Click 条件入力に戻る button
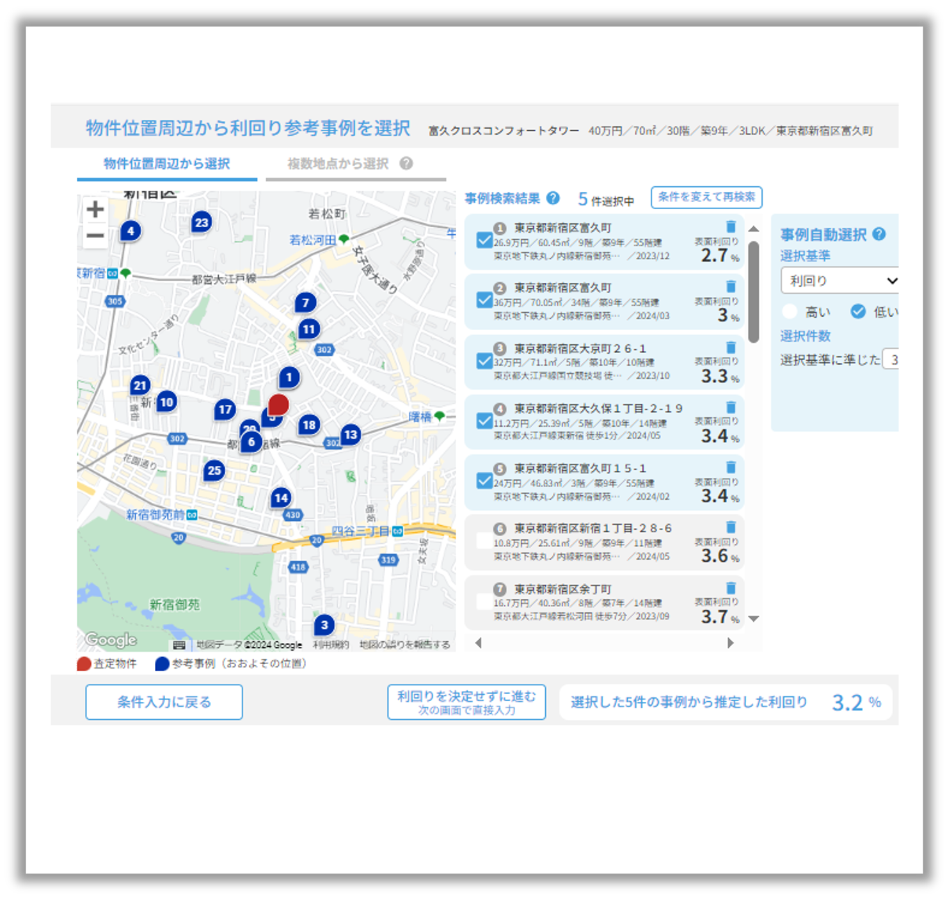This screenshot has width=947, height=897. pyautogui.click(x=164, y=702)
